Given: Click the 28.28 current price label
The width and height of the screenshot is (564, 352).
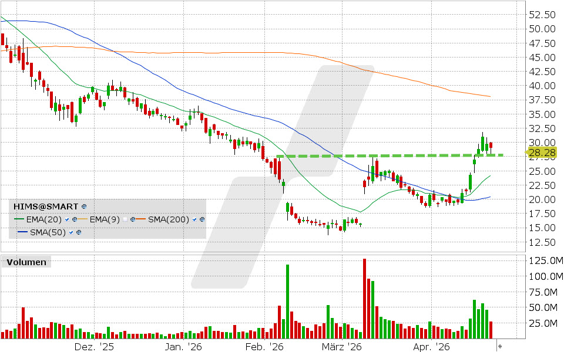Looking at the screenshot, I should [543, 154].
